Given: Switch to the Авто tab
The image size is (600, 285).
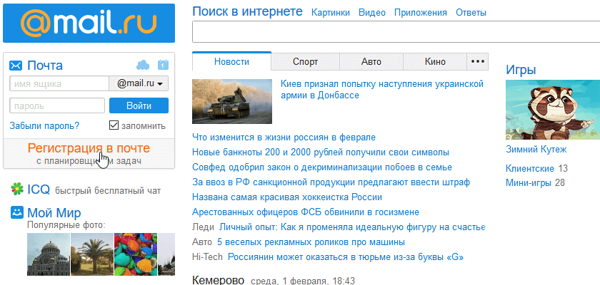Looking at the screenshot, I should click(x=371, y=61).
